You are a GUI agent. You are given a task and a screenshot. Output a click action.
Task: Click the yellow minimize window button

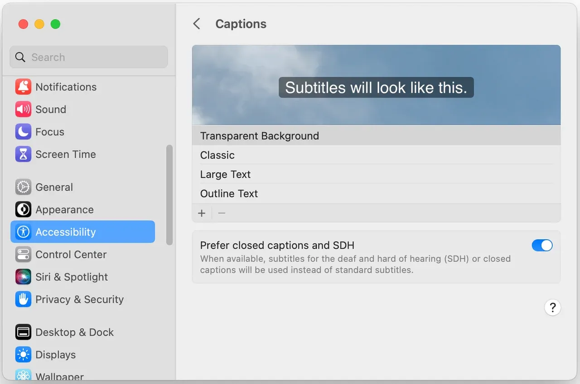click(39, 24)
